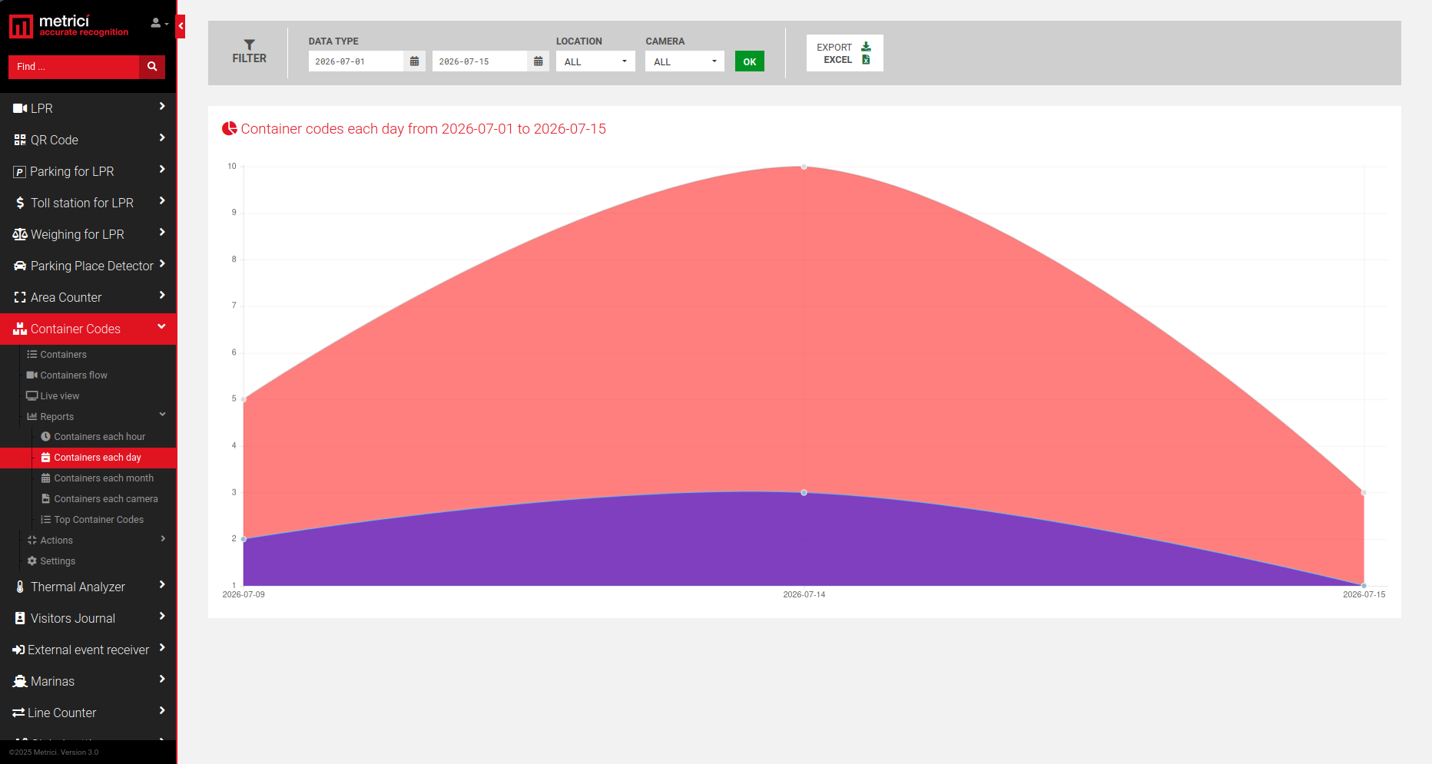Collapse the Reports submenu chevron

coord(162,415)
